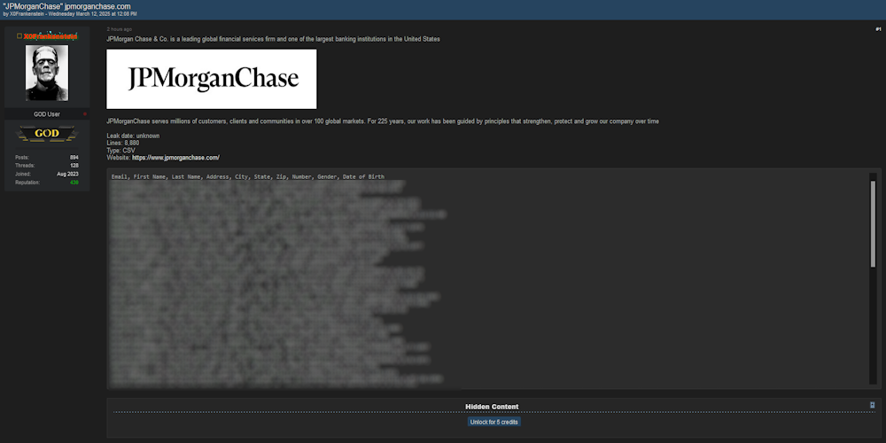886x443 pixels.
Task: Click the icon right of Hidden Content
Action: [x=873, y=405]
